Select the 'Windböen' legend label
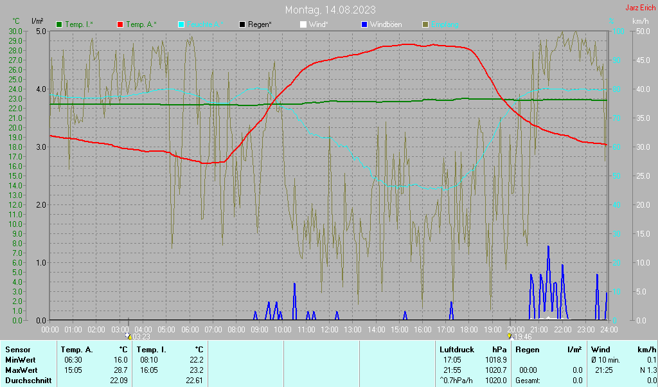Screen dimensions: 658x387 point(386,25)
